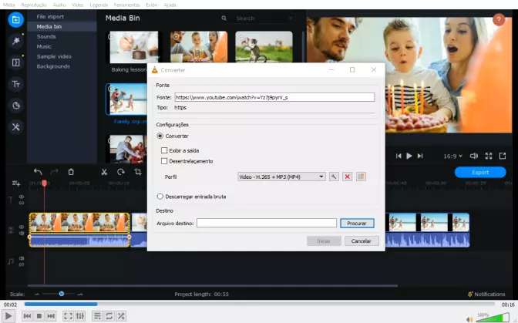
Task: Open the transitions icon in sidebar
Action: (16, 62)
